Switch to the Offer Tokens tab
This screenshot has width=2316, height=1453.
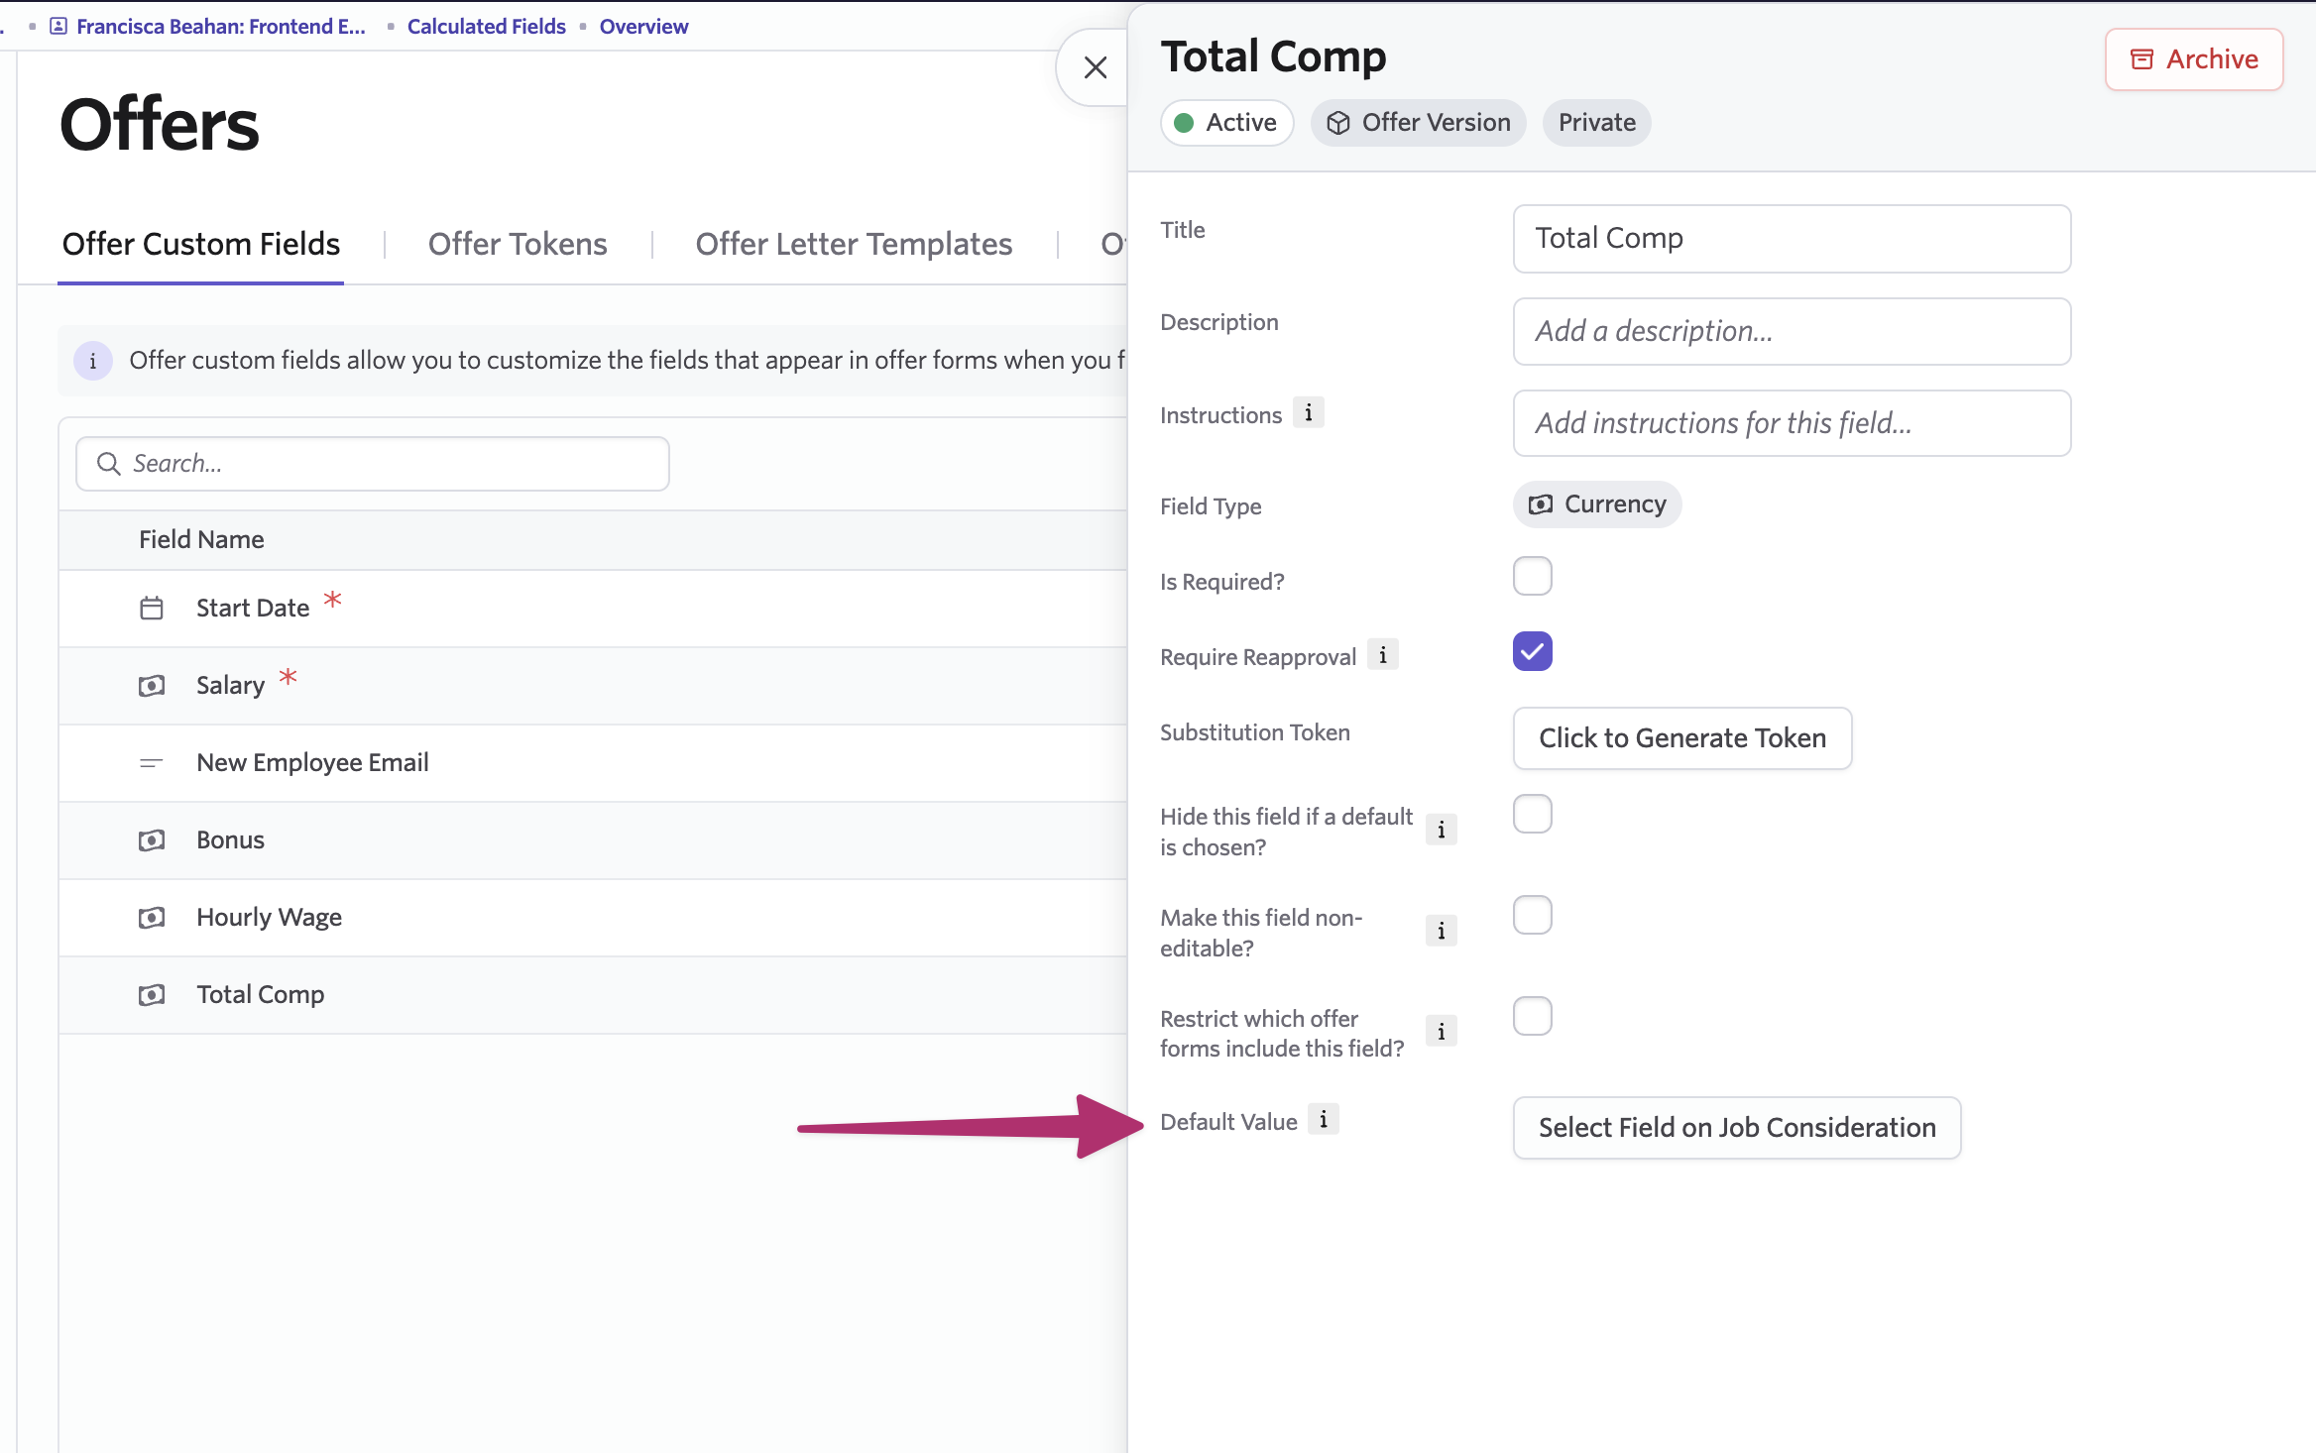coord(518,245)
